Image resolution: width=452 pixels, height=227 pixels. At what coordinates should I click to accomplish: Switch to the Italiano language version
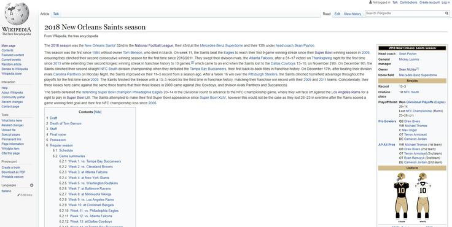tap(6, 191)
